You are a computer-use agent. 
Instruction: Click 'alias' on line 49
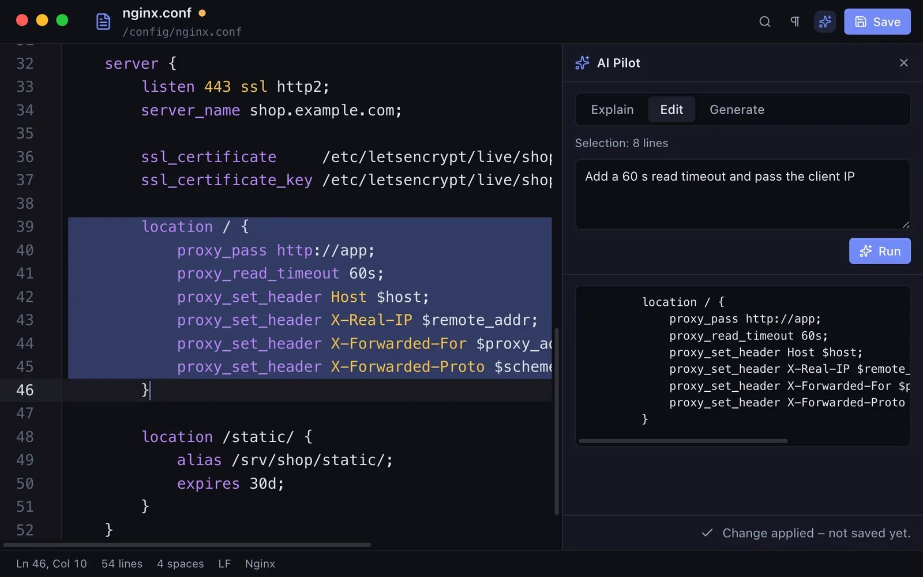click(200, 460)
